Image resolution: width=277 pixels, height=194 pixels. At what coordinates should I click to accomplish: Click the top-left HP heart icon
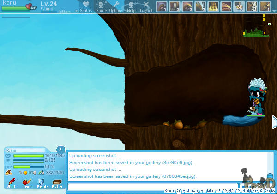(29, 6)
